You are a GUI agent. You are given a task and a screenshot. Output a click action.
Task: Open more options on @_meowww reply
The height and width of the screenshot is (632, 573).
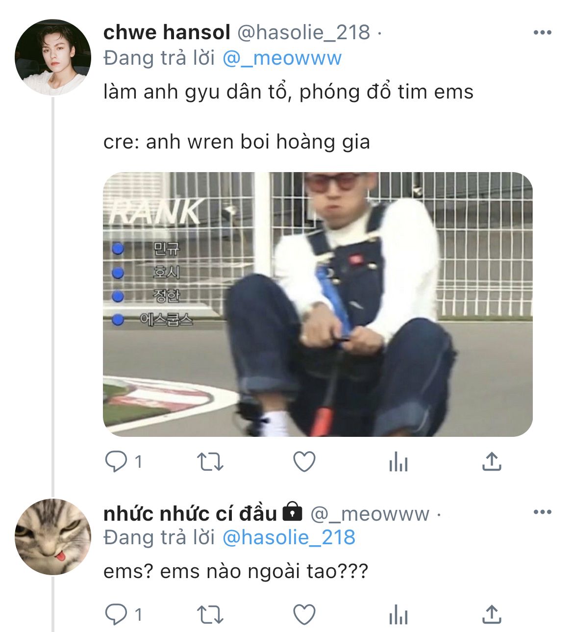pos(542,512)
